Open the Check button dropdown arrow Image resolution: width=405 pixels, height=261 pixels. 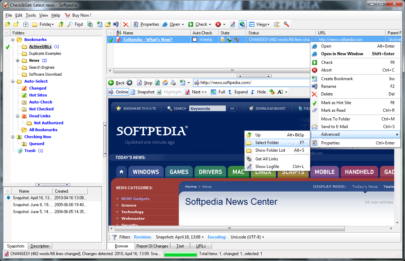(210, 25)
